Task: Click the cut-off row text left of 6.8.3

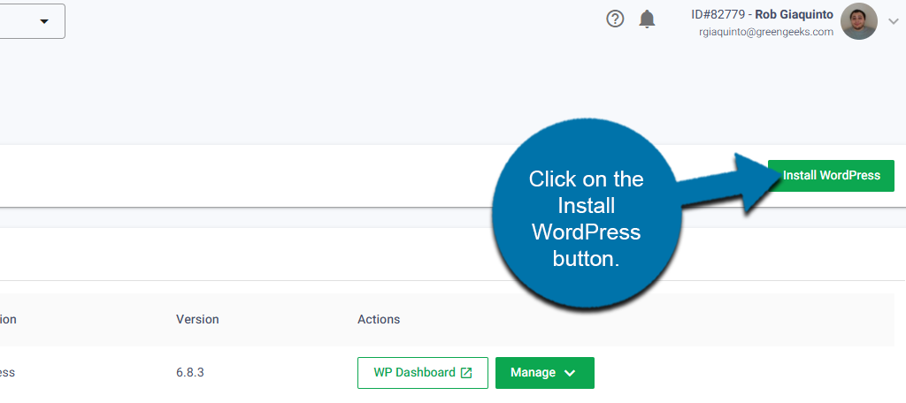Action: tap(8, 373)
